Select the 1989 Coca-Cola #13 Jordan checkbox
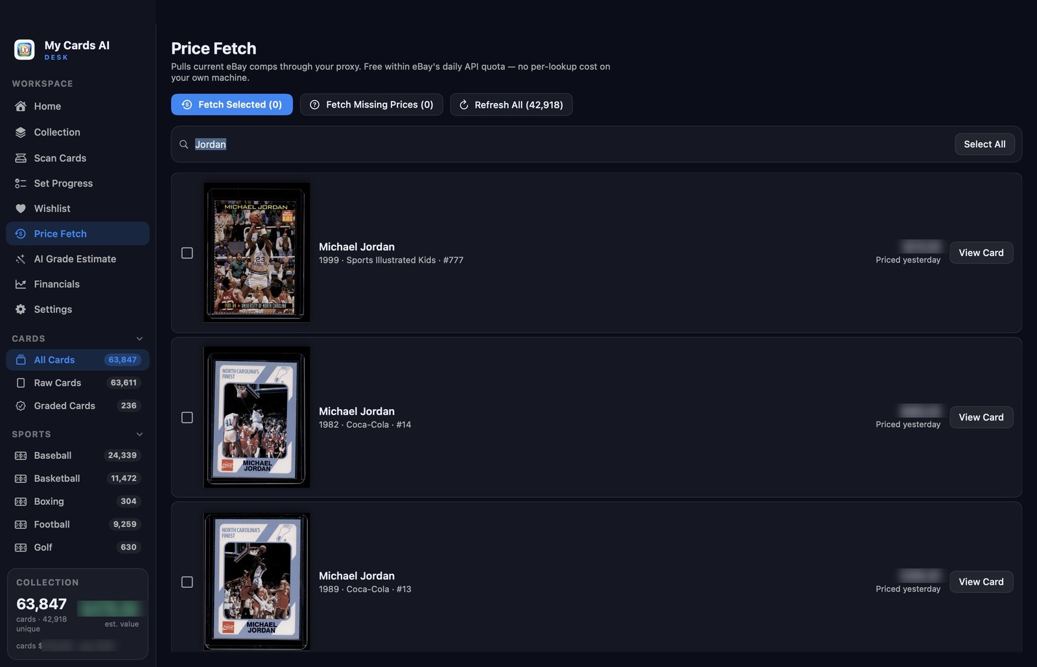 [187, 582]
